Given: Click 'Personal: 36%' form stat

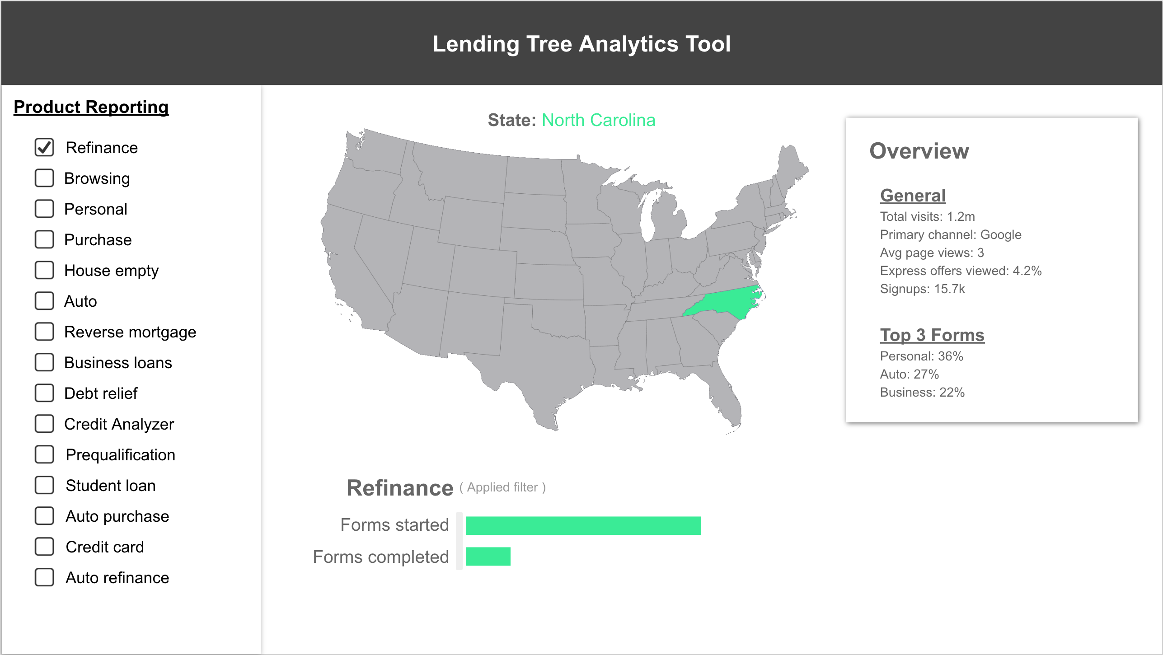Looking at the screenshot, I should pyautogui.click(x=921, y=356).
